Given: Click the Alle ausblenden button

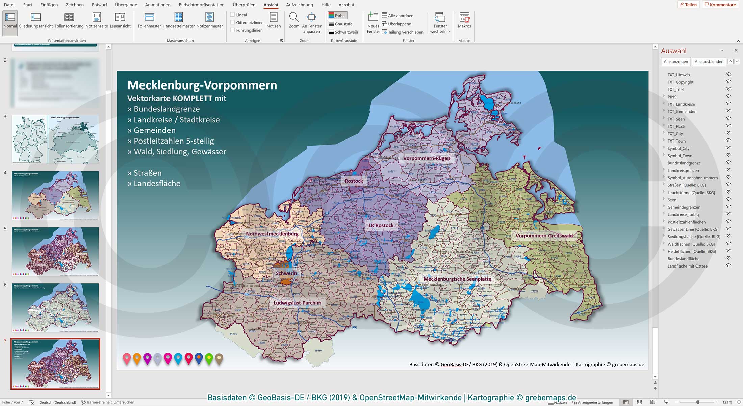Looking at the screenshot, I should click(x=709, y=61).
